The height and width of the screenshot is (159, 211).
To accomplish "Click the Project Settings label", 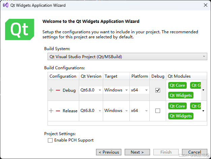I will [x=60, y=134].
